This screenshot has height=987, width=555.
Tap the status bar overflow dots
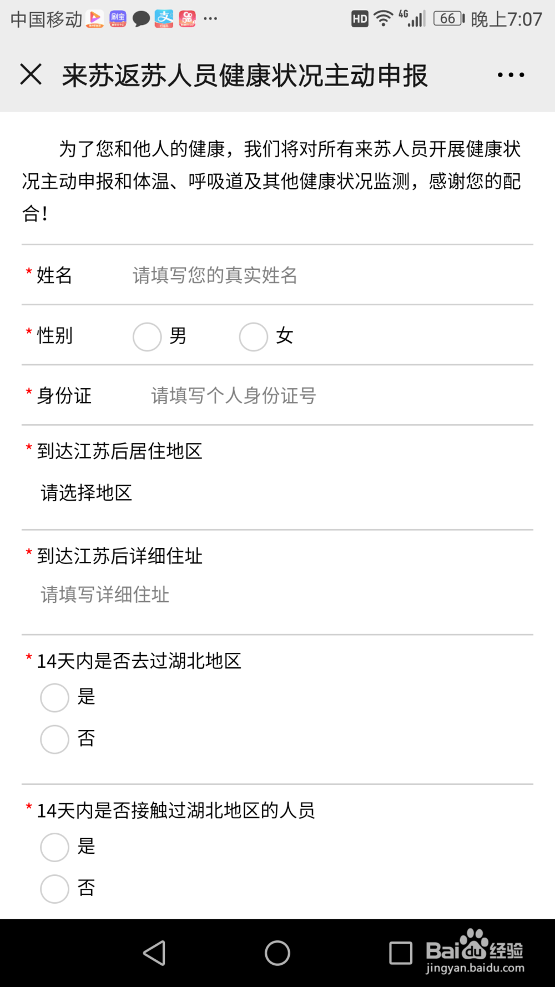(210, 19)
